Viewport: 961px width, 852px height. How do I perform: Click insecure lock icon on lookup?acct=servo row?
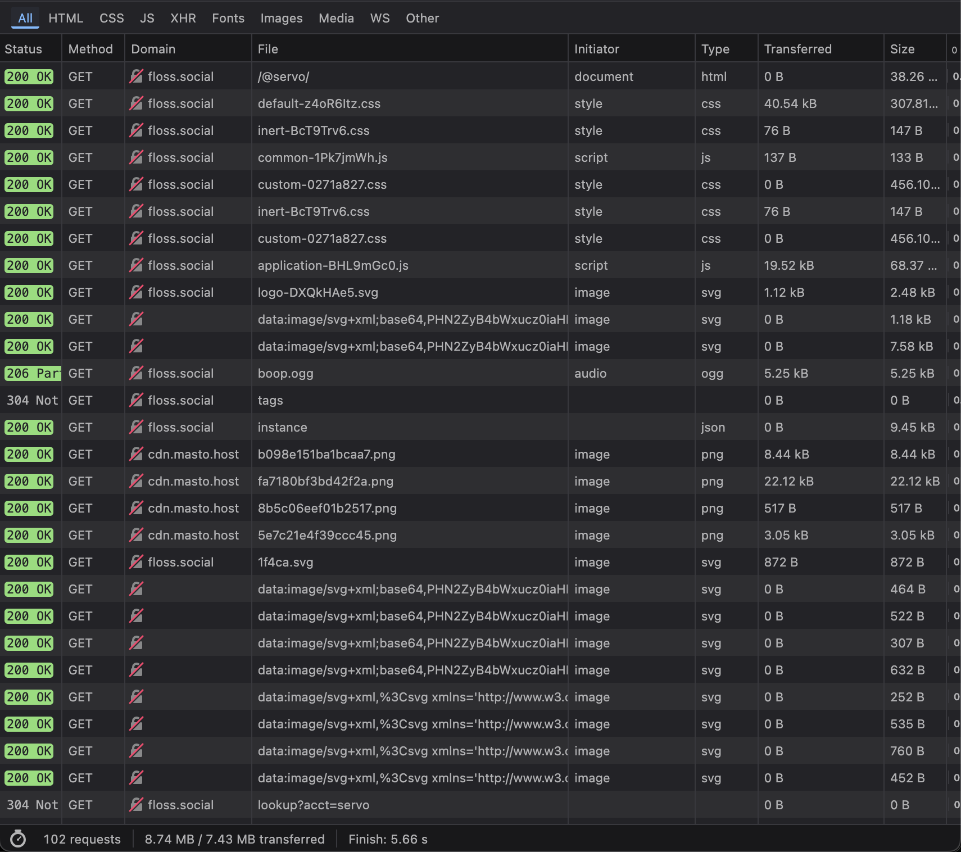(136, 805)
